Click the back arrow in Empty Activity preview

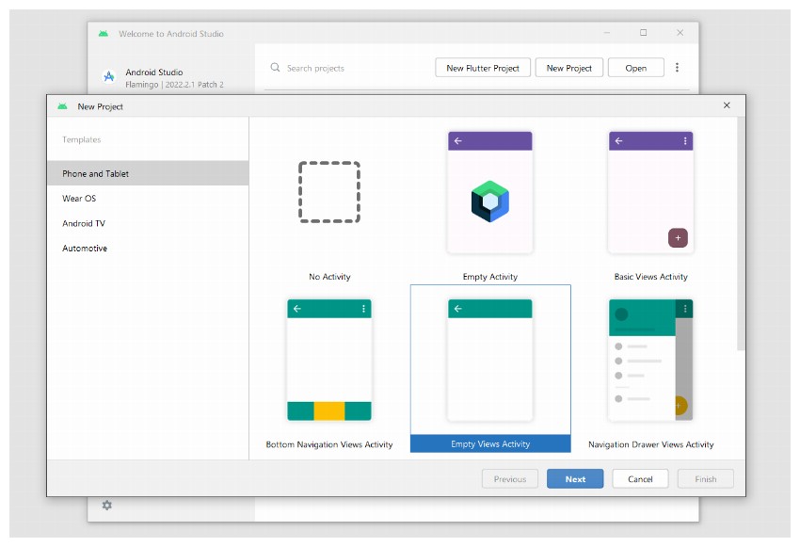pos(456,139)
